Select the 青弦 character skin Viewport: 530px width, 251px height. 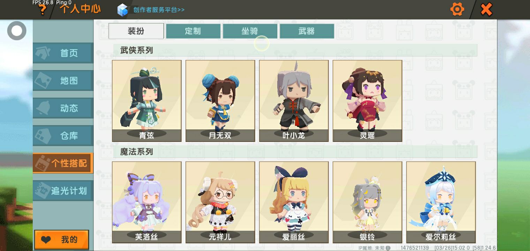click(147, 101)
